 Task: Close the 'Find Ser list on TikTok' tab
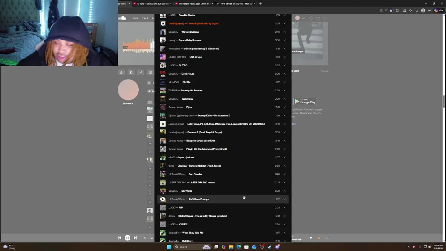click(x=254, y=3)
